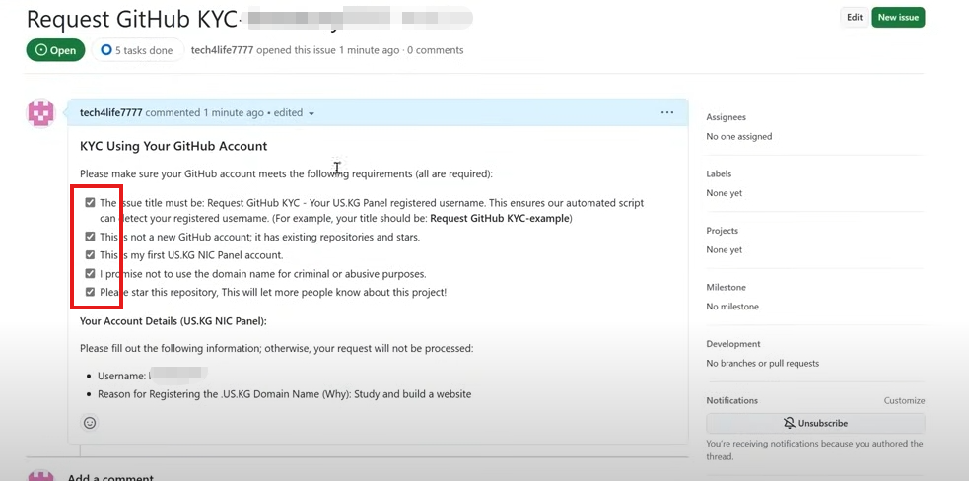Toggle the 'Please star this repository' checkbox
The height and width of the screenshot is (481, 969).
pos(91,293)
